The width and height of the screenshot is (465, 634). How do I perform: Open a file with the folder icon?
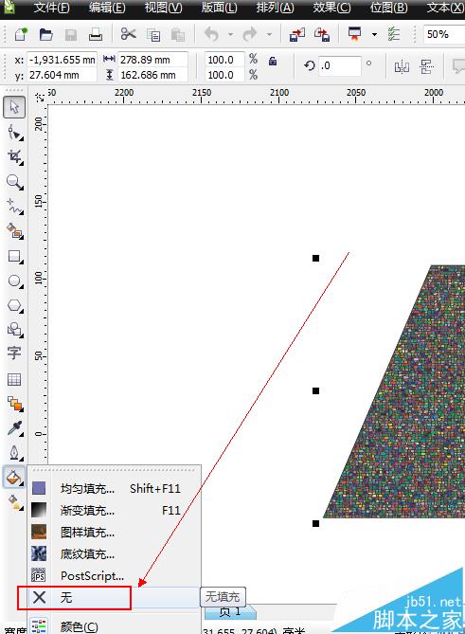46,34
